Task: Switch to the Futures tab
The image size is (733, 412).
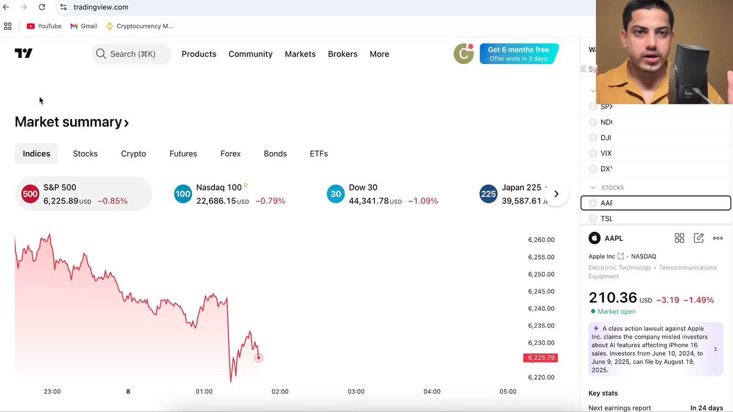Action: click(183, 154)
